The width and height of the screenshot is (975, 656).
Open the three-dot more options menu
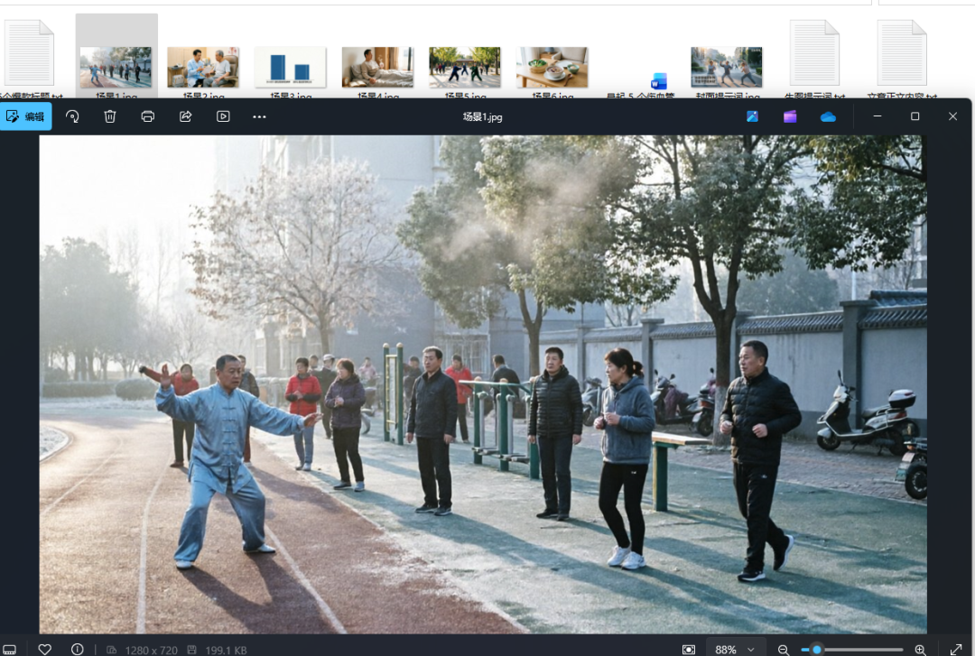(x=259, y=116)
